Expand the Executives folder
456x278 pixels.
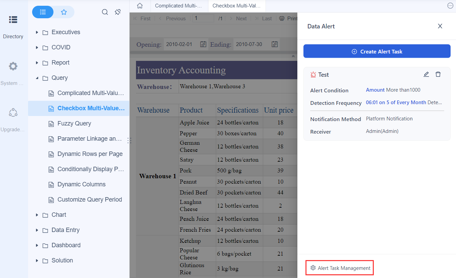[x=37, y=32]
